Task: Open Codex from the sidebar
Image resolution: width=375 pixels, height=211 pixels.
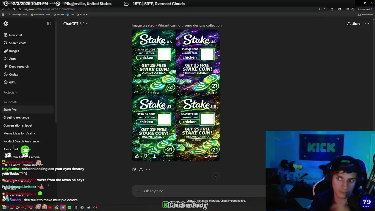Action: (x=11, y=74)
